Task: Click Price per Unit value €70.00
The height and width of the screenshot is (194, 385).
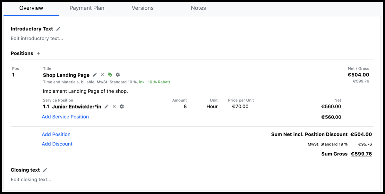Action: (240, 106)
